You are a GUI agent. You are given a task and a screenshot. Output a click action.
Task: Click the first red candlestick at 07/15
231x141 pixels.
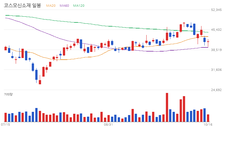pos(5,48)
